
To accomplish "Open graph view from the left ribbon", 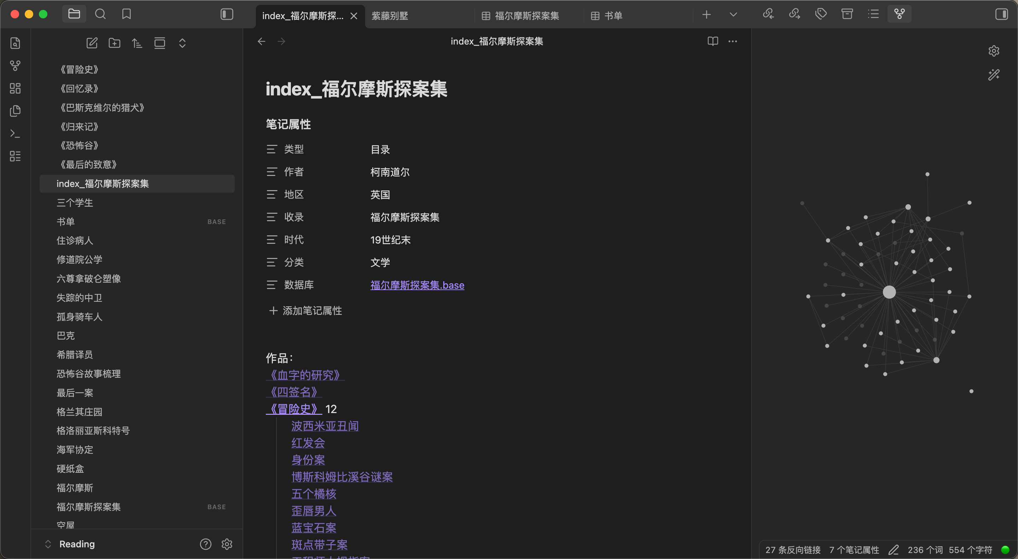I will coord(15,66).
